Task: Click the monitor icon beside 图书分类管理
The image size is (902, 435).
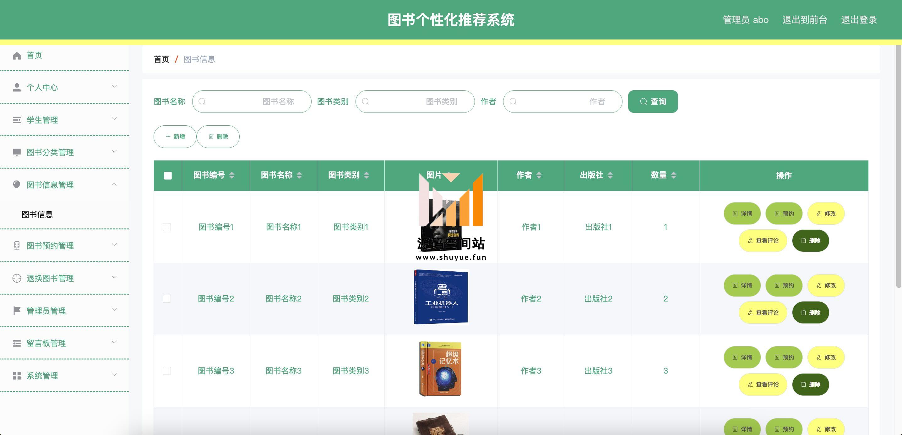Action: point(17,152)
